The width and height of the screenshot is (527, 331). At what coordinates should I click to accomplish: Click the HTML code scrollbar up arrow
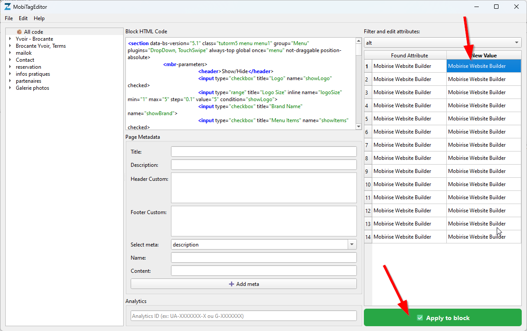358,41
